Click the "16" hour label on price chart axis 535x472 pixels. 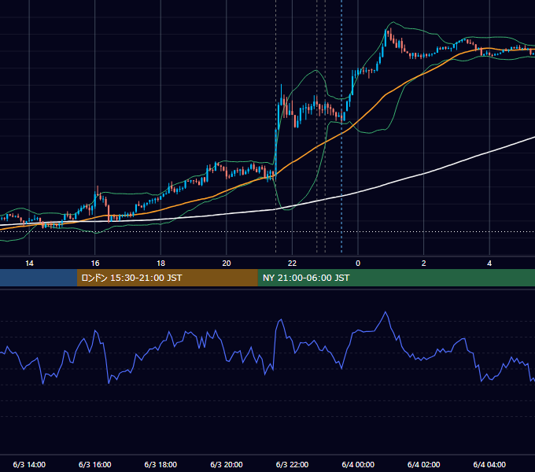pyautogui.click(x=95, y=264)
